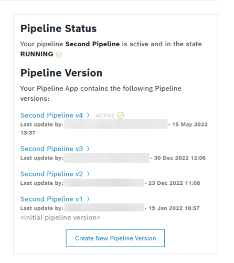Open the Second Pipeline v4 link
This screenshot has width=234, height=263.
coord(51,115)
